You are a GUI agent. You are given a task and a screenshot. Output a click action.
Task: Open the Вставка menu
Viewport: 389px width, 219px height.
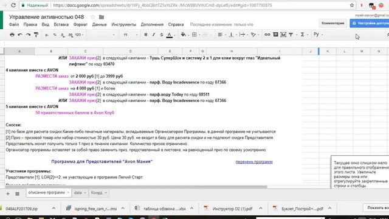tap(61, 24)
